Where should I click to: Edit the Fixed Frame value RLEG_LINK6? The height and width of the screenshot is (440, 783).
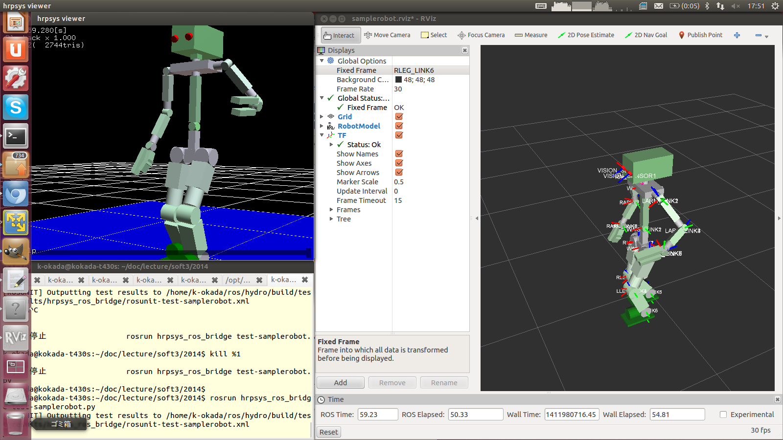pos(431,70)
